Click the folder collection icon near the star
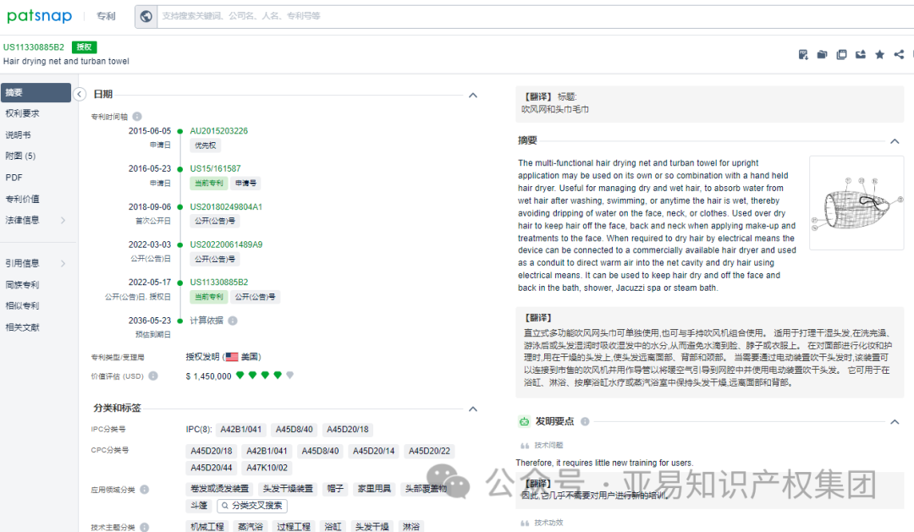914x532 pixels. click(x=822, y=54)
